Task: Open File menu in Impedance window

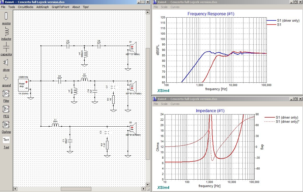Action: pos(156,104)
